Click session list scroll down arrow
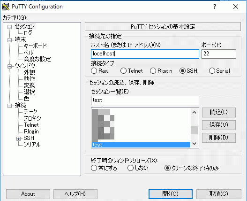 (x=194, y=144)
